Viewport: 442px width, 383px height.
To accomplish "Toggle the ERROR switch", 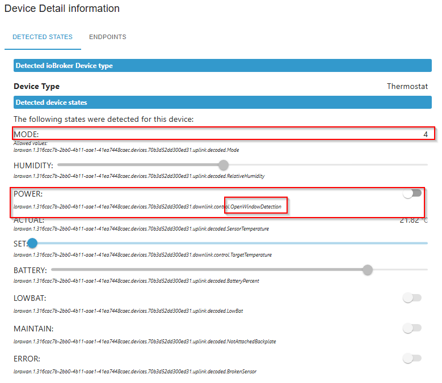I will [412, 358].
